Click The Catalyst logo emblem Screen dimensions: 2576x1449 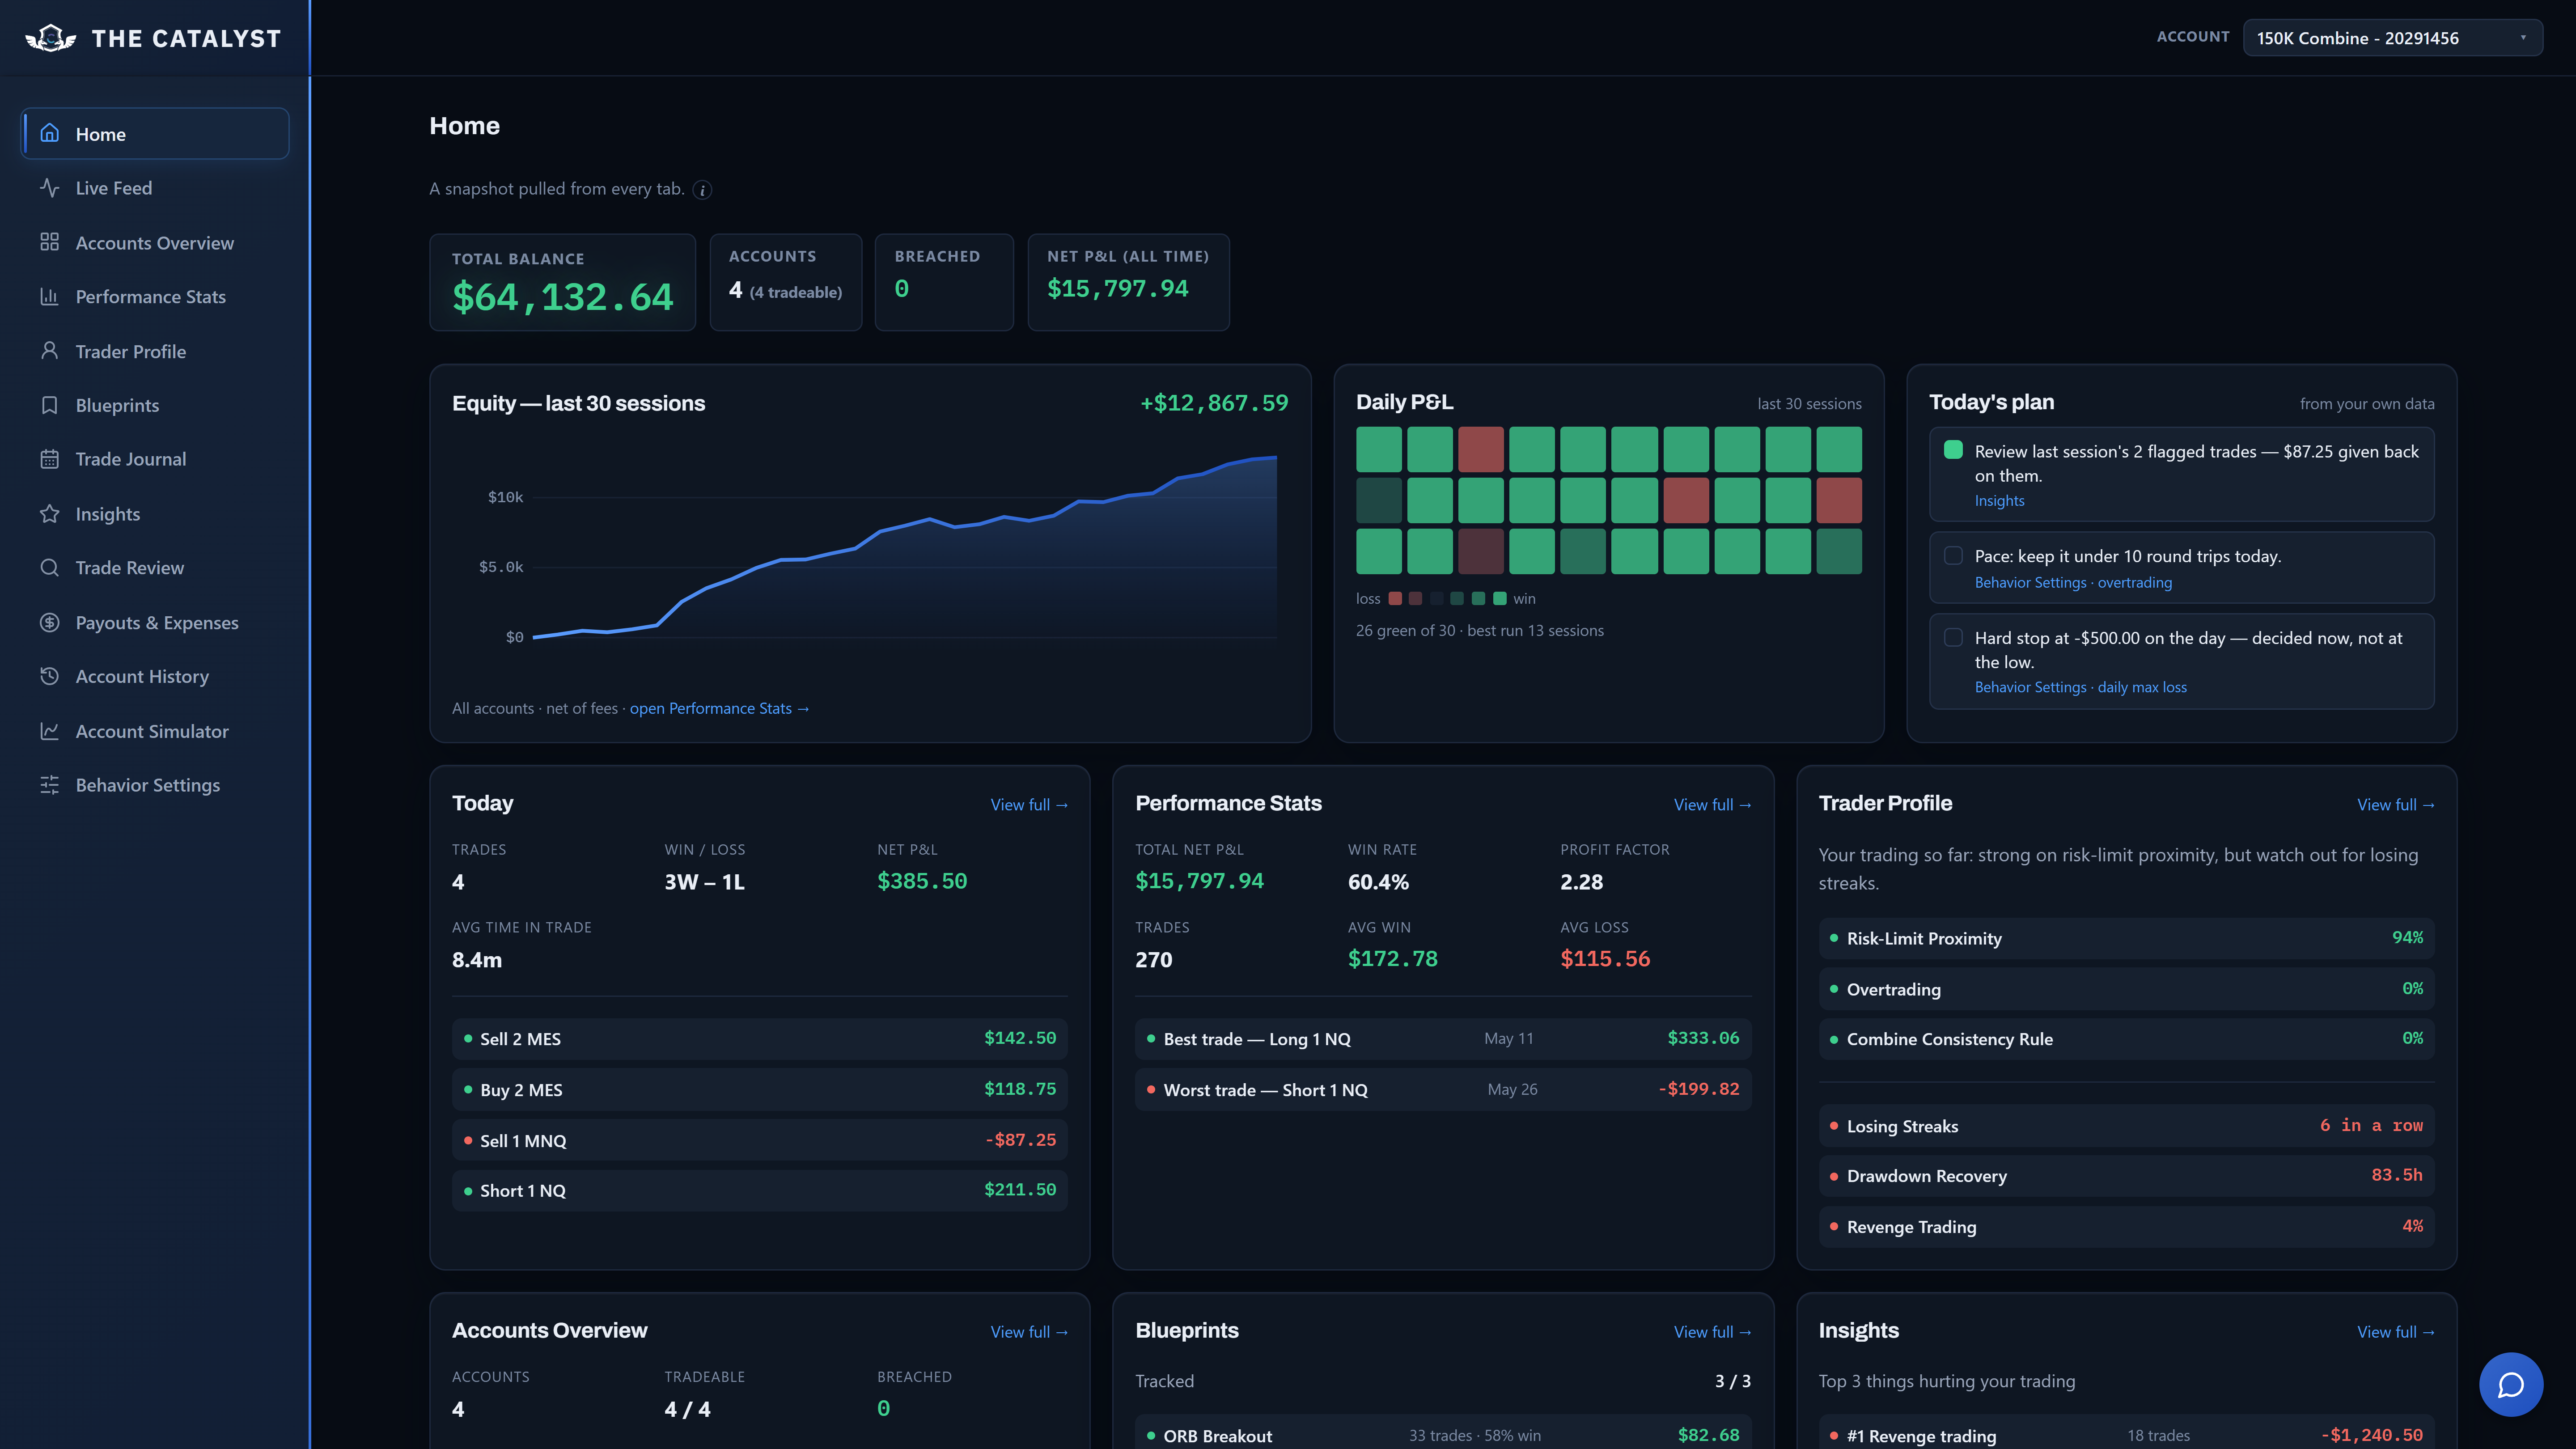[x=50, y=38]
